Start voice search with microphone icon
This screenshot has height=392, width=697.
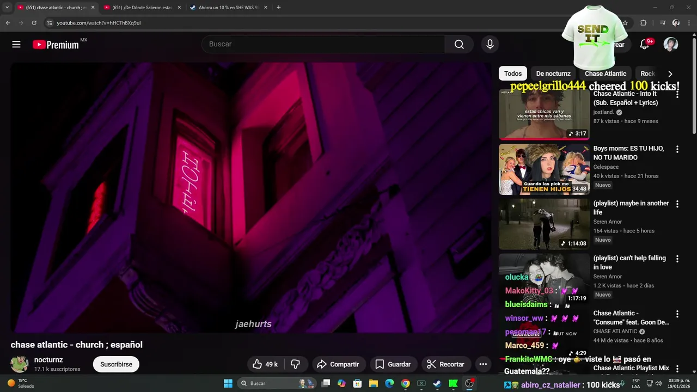490,44
